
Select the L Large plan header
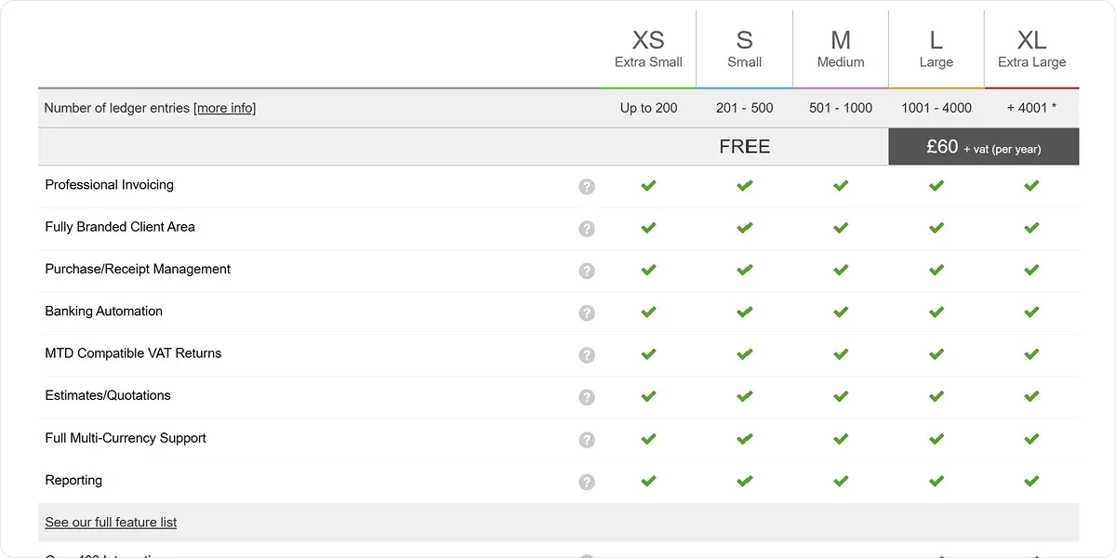click(x=937, y=49)
